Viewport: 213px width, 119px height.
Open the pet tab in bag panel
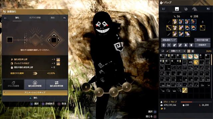point(186,9)
